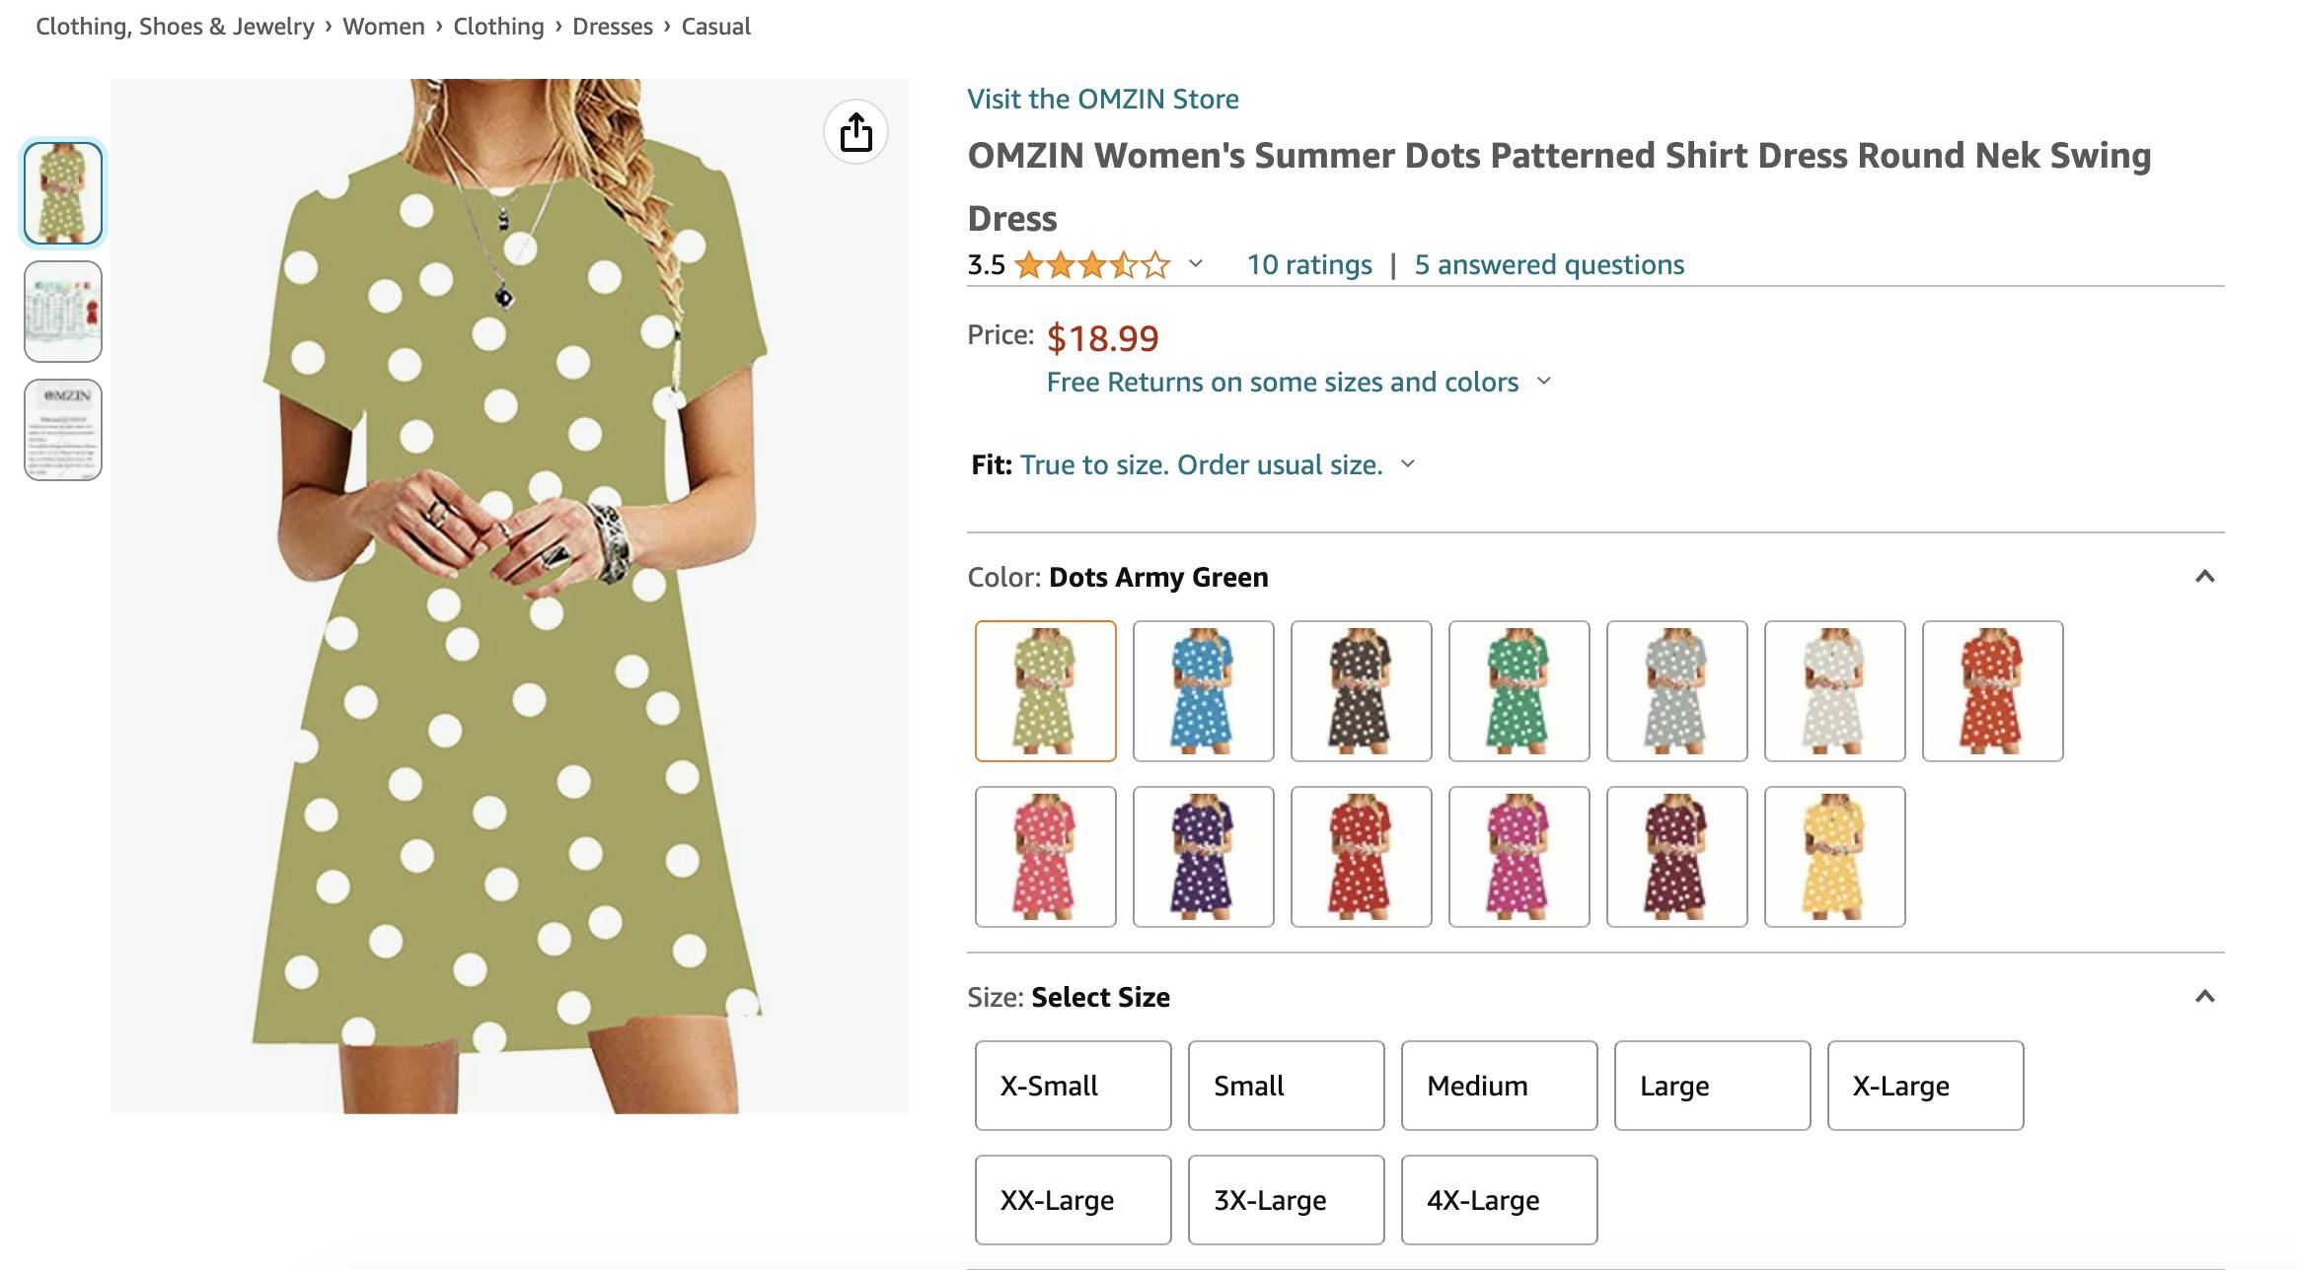Select the blue dots color variant
The image size is (2297, 1270).
click(1204, 691)
